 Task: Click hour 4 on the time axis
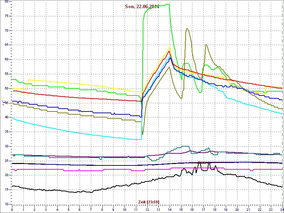[57, 210]
